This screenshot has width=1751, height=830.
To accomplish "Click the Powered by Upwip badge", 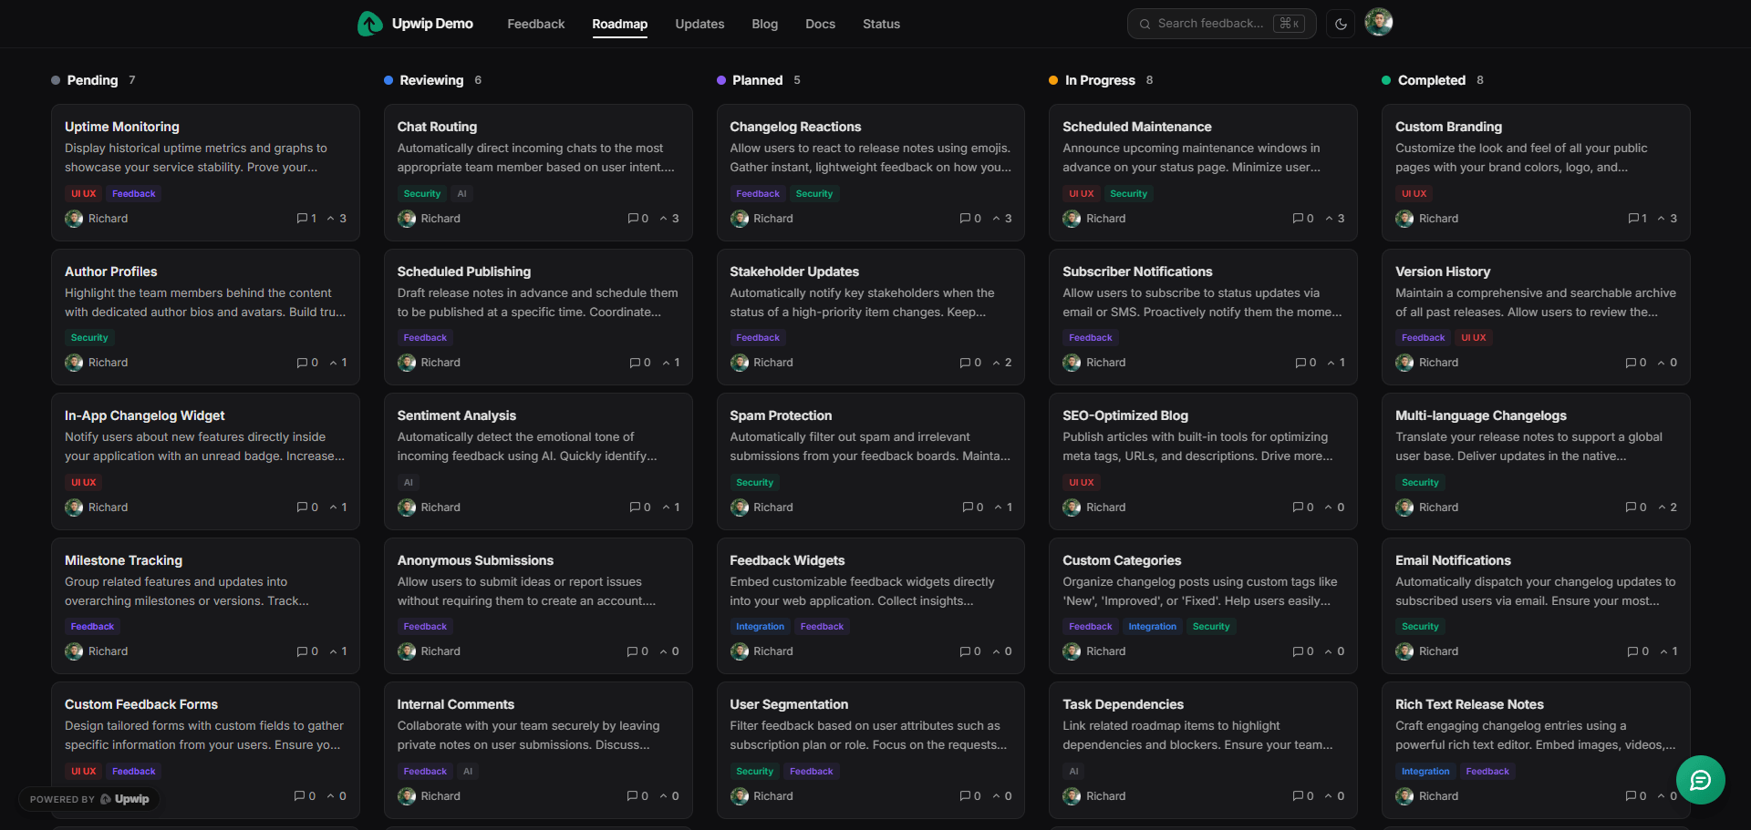I will [89, 799].
